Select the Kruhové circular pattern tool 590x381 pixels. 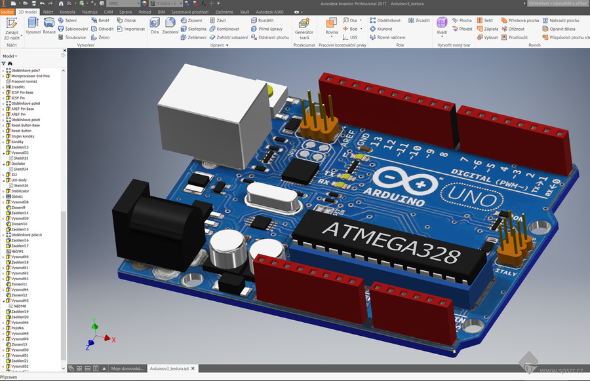pyautogui.click(x=381, y=29)
